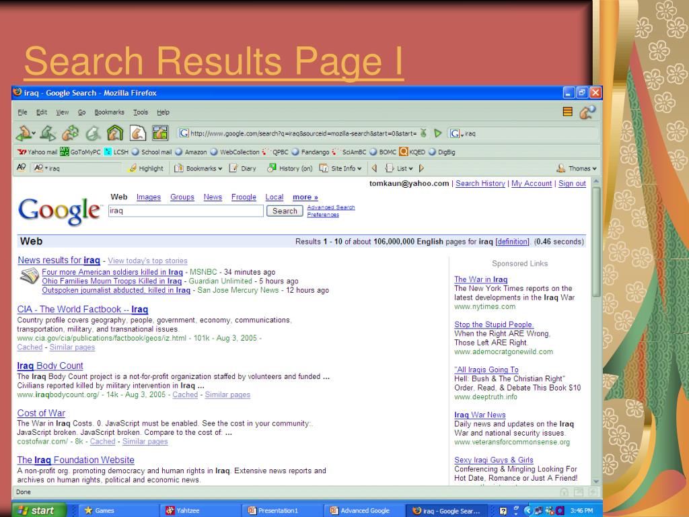Click the Go arrow beside the address bar
The height and width of the screenshot is (517, 689).
[437, 133]
